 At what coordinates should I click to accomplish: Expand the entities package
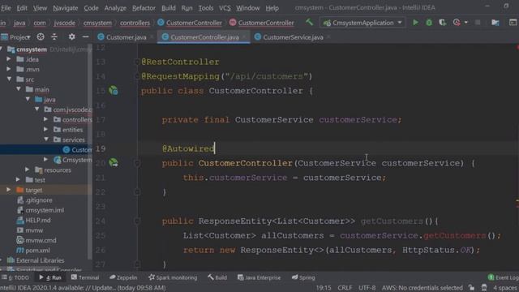pos(46,130)
